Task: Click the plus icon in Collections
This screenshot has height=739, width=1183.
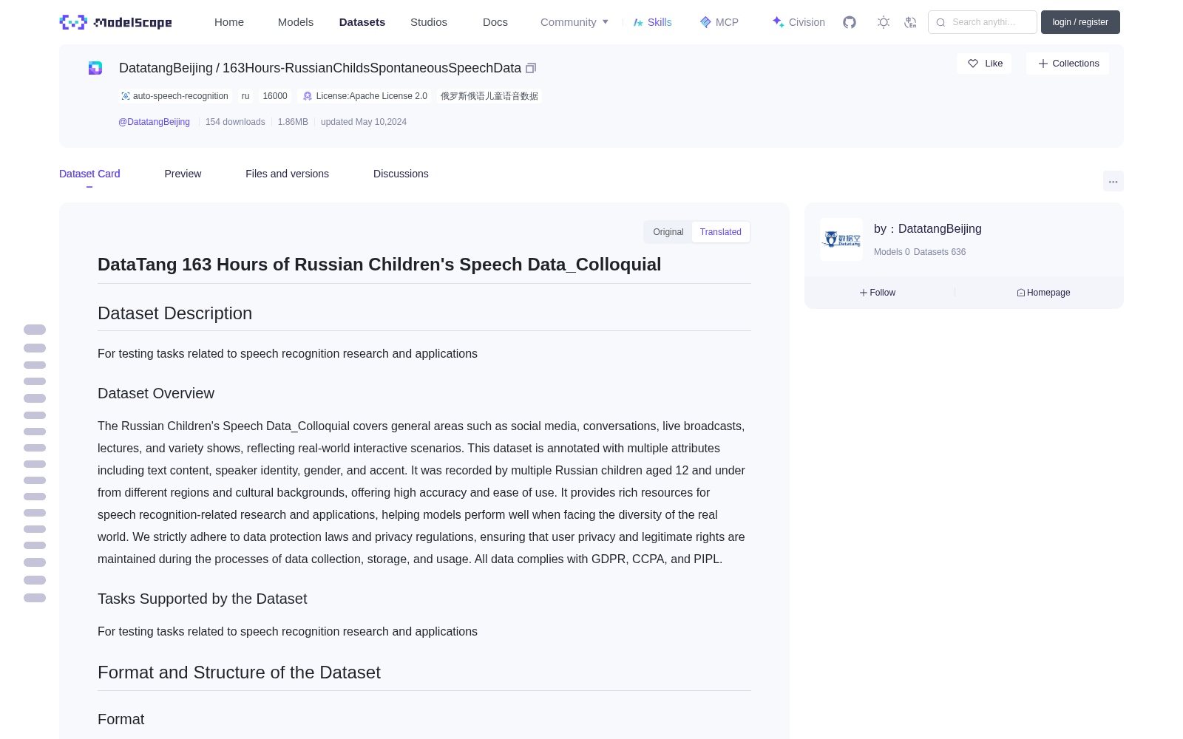Action: (x=1043, y=64)
